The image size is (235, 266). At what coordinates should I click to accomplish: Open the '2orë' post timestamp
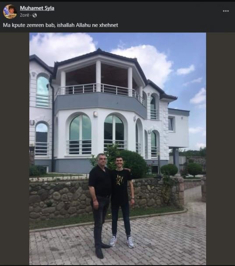pyautogui.click(x=25, y=15)
